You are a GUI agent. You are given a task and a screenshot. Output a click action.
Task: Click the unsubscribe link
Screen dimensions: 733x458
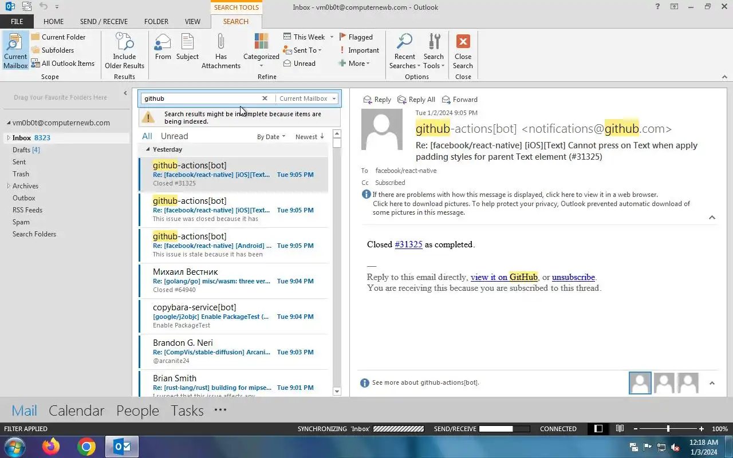click(x=573, y=277)
